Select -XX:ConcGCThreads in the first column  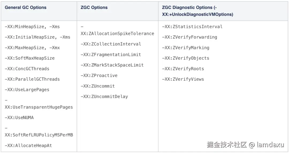(27, 69)
